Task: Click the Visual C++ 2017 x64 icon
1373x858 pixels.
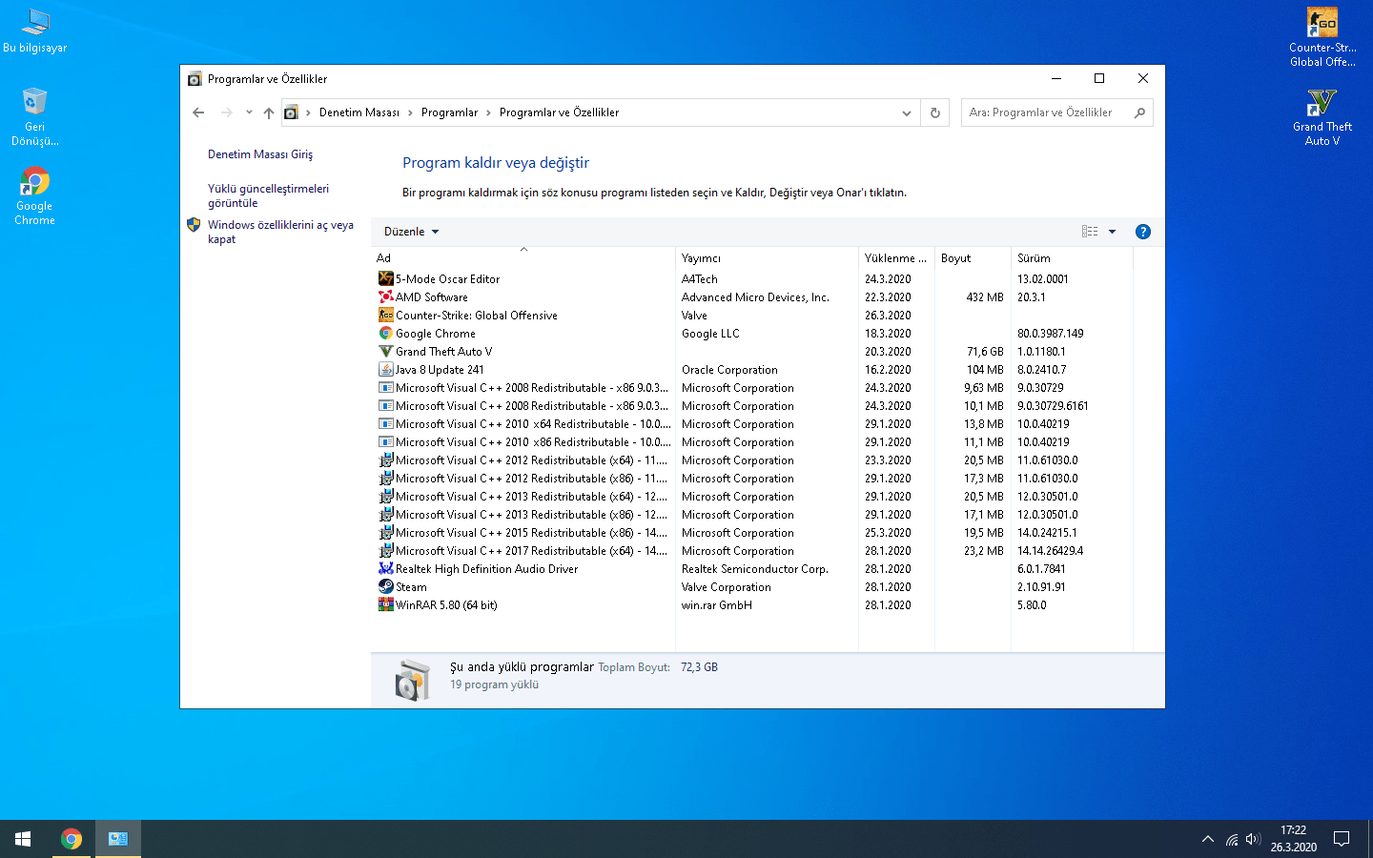Action: click(386, 550)
